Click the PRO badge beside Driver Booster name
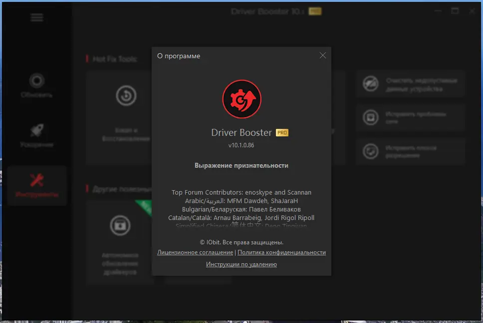Viewport: 483px width, 323px height. pyautogui.click(x=281, y=132)
